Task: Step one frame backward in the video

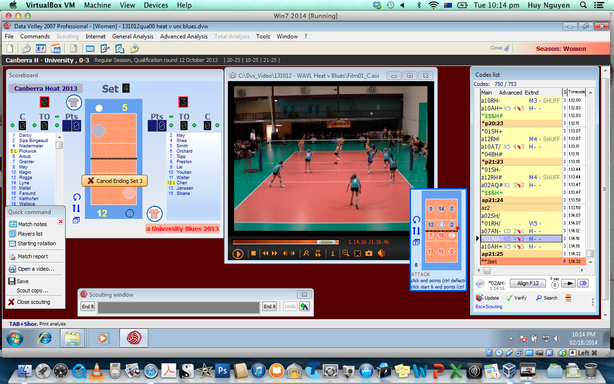Action: 285,253
